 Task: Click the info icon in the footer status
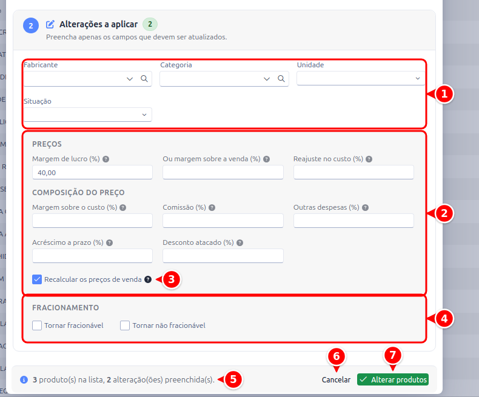click(24, 379)
